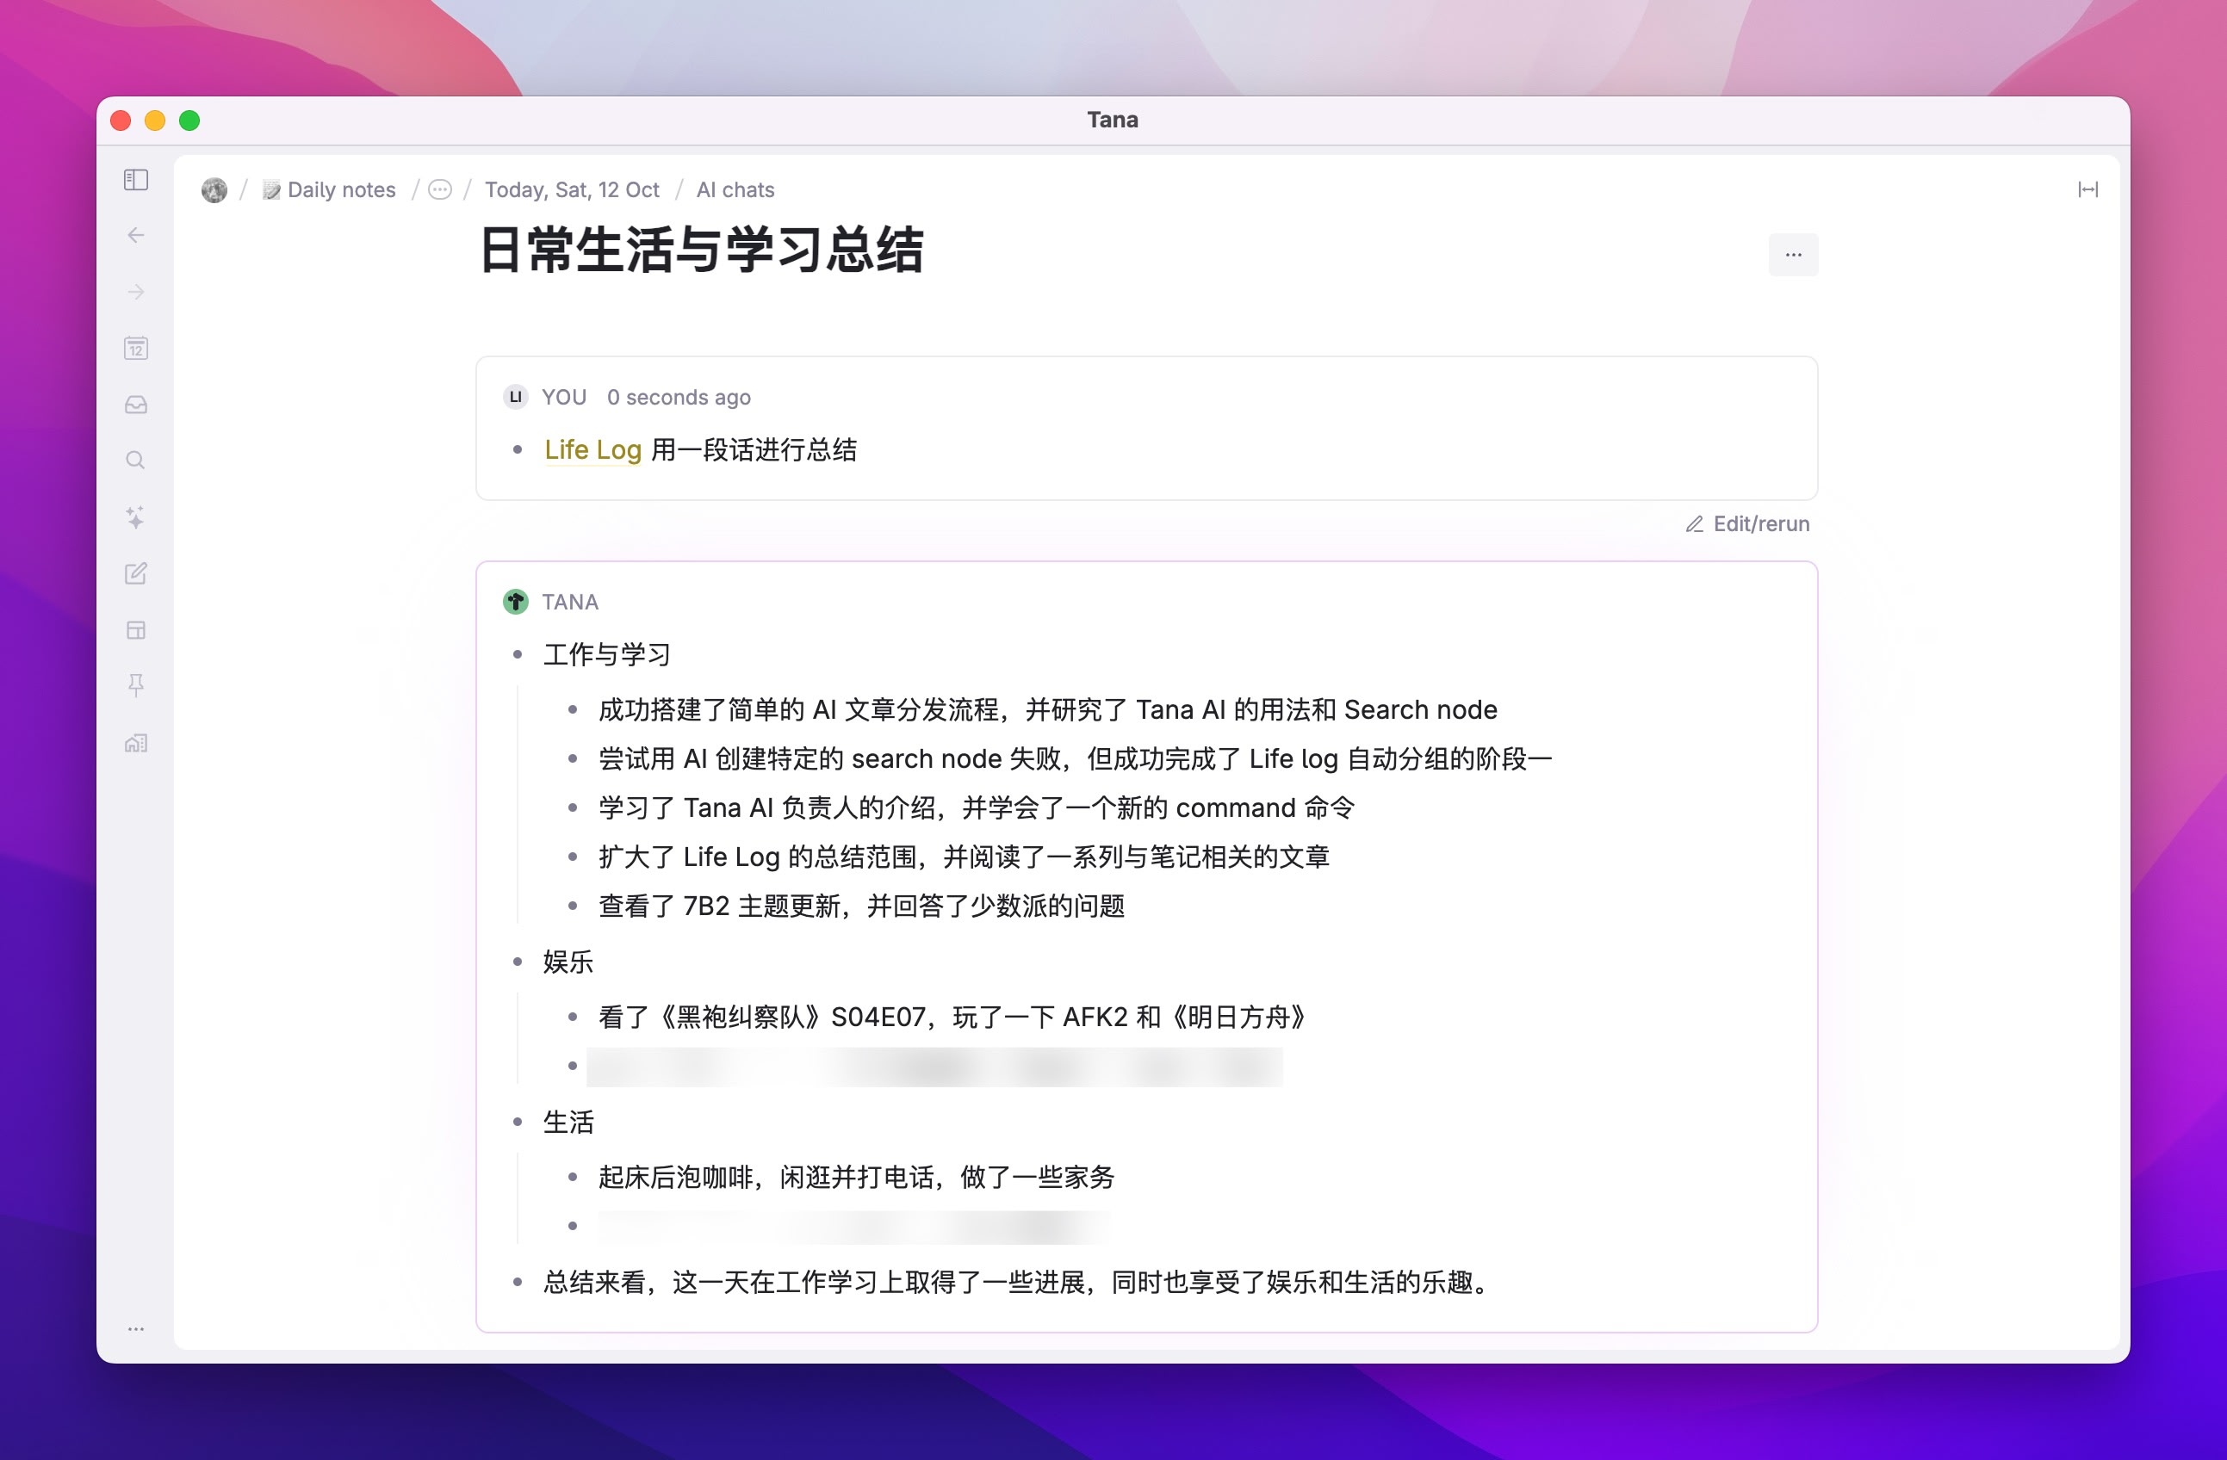Click the YOU author label
The image size is (2227, 1460).
563,398
